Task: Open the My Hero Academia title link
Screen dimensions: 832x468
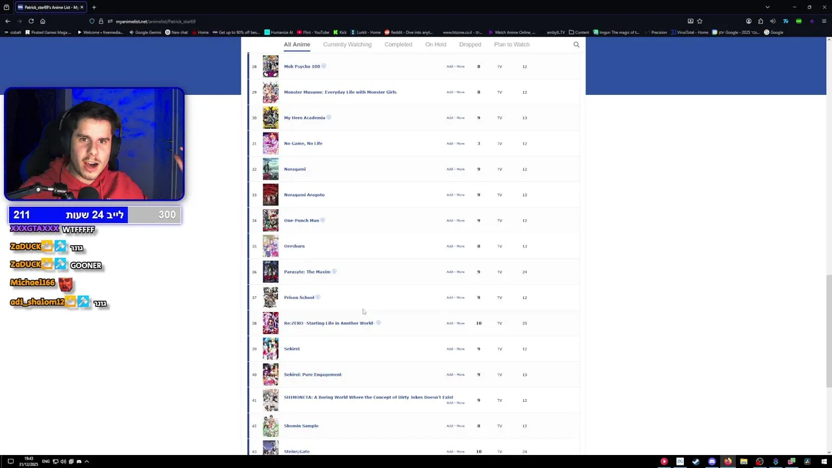Action: (304, 118)
